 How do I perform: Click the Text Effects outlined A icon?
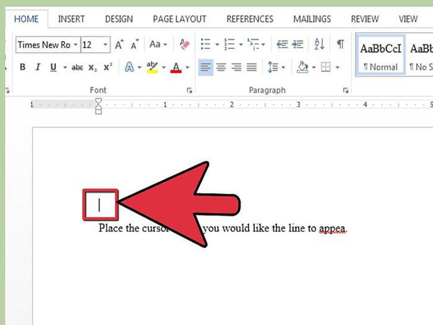tap(129, 67)
